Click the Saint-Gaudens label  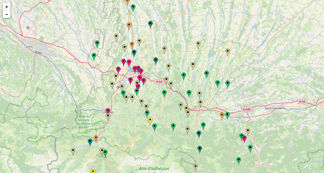(275, 108)
